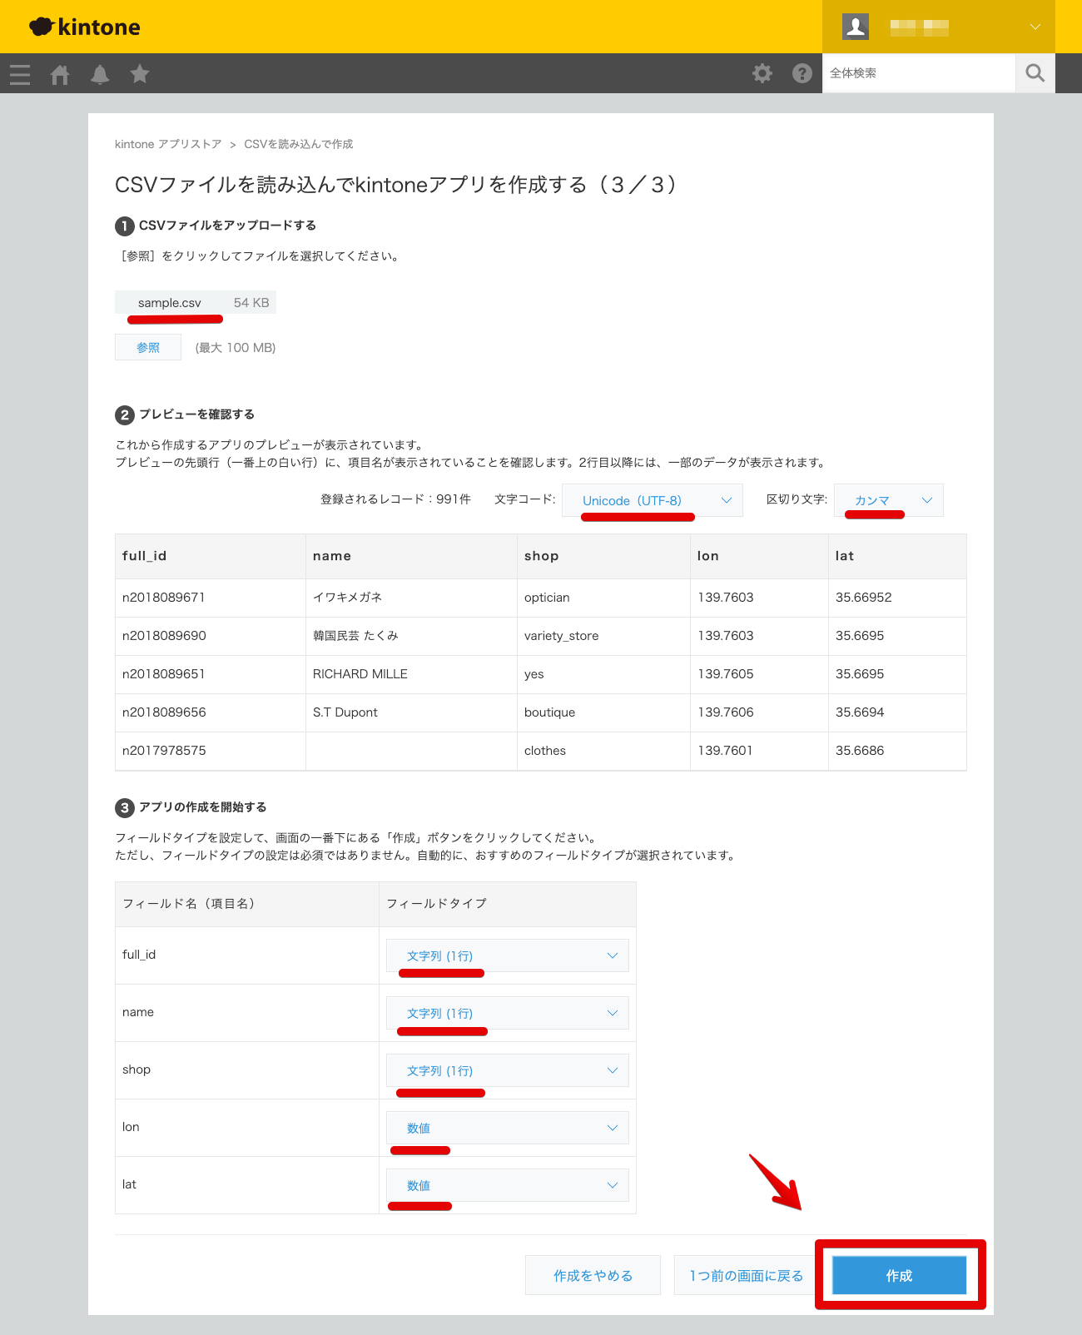Image resolution: width=1082 pixels, height=1335 pixels.
Task: Open the 文字コード Unicode (UTF-8) dropdown
Action: [653, 500]
